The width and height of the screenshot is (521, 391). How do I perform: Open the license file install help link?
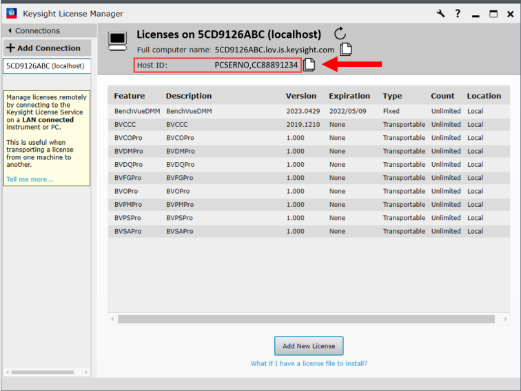point(309,363)
